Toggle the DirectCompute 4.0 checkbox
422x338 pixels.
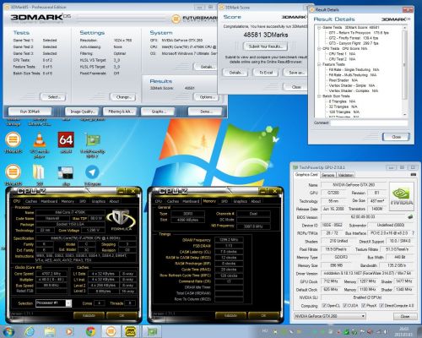click(381, 306)
